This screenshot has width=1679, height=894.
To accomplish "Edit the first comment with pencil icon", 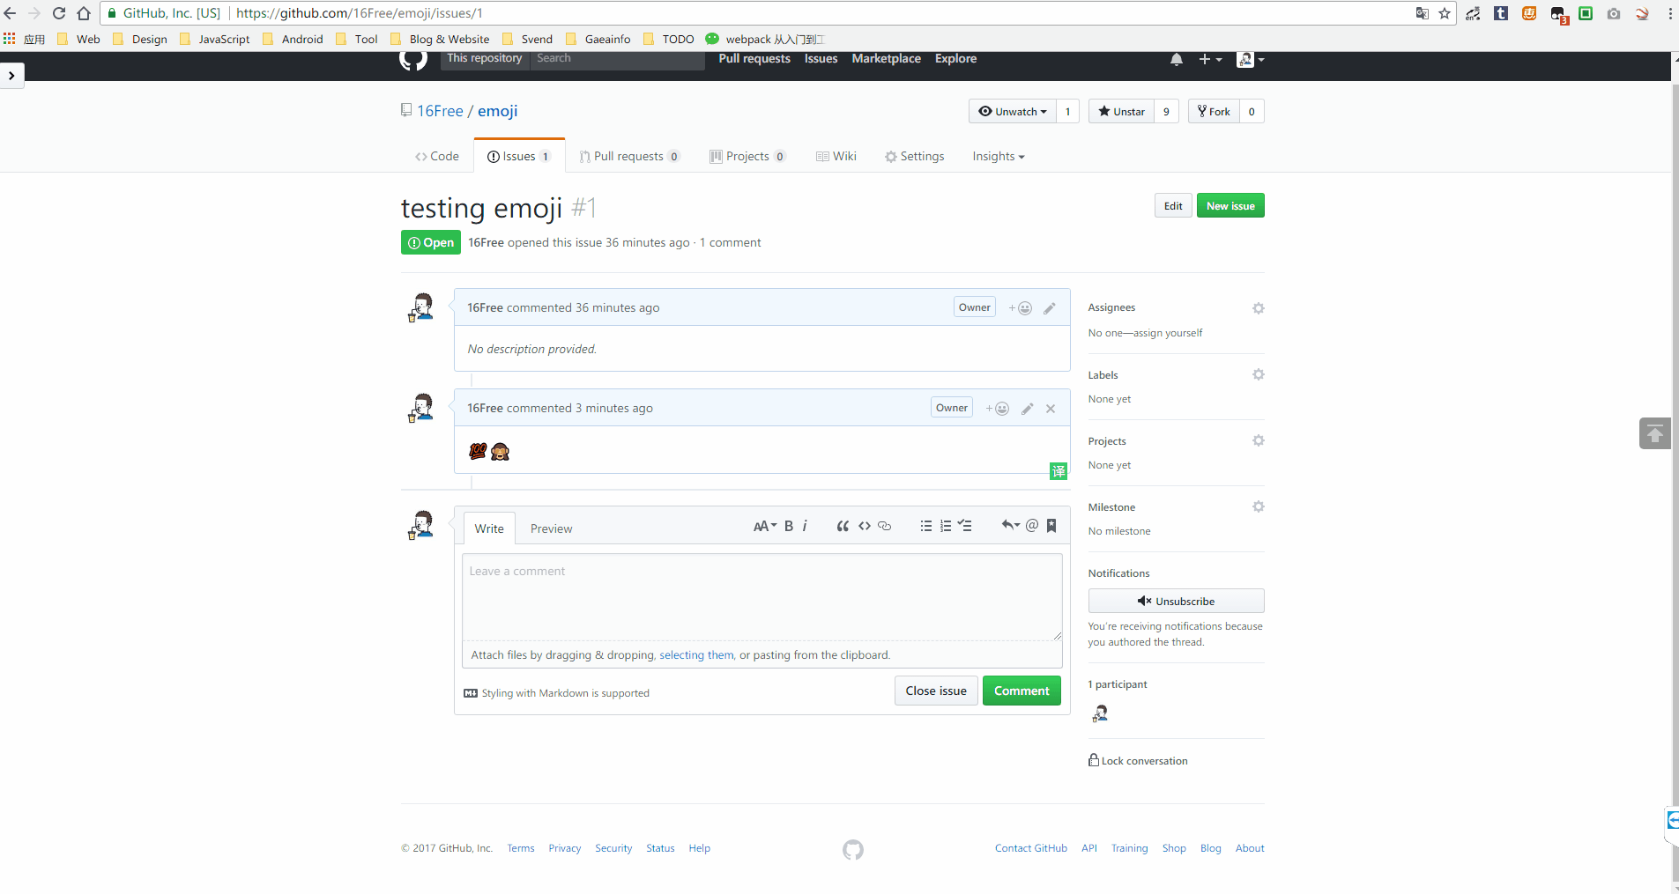I will pyautogui.click(x=1050, y=308).
